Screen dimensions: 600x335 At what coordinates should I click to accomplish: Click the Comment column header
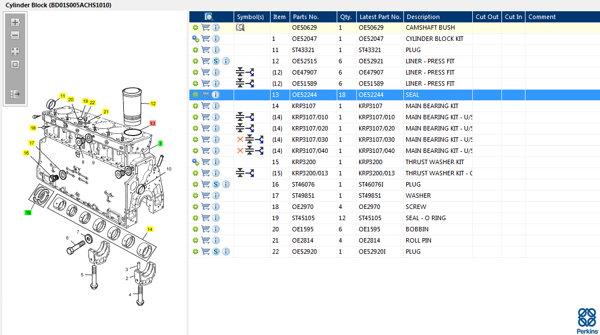(x=562, y=17)
